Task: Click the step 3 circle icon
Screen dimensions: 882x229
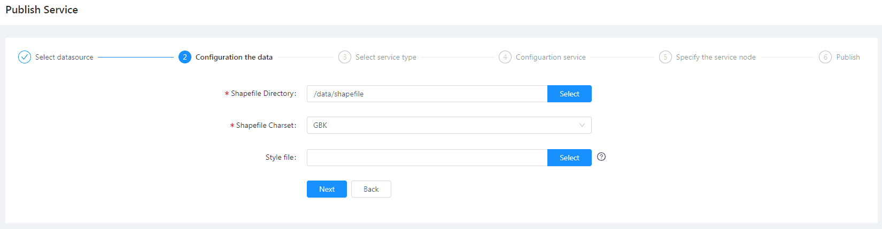Action: click(345, 57)
